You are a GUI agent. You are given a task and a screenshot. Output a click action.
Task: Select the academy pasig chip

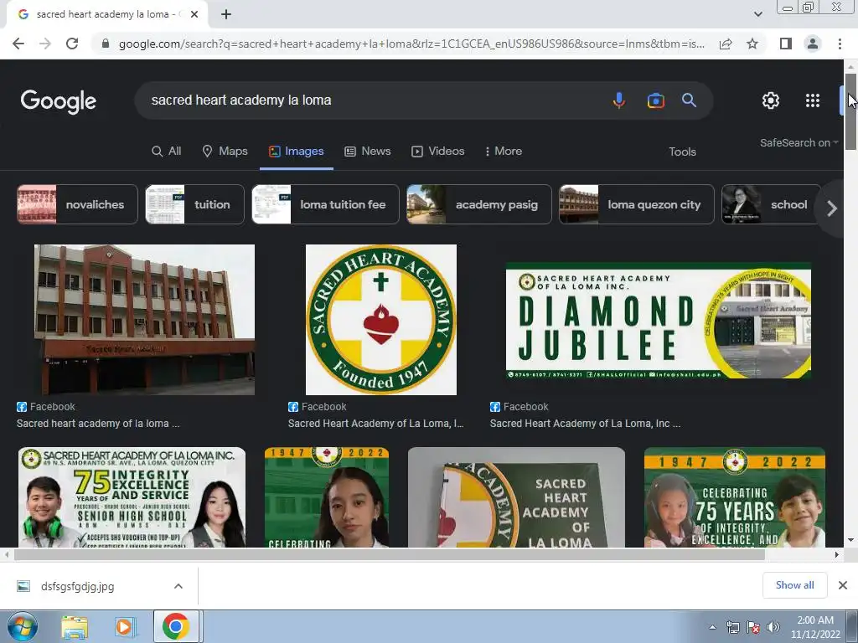pyautogui.click(x=479, y=204)
